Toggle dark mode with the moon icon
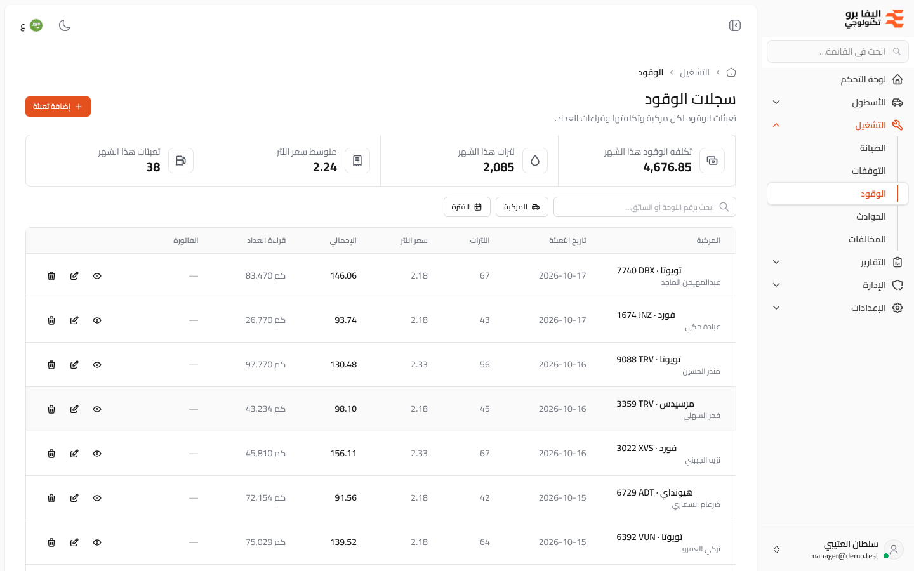This screenshot has height=571, width=914. pyautogui.click(x=65, y=25)
